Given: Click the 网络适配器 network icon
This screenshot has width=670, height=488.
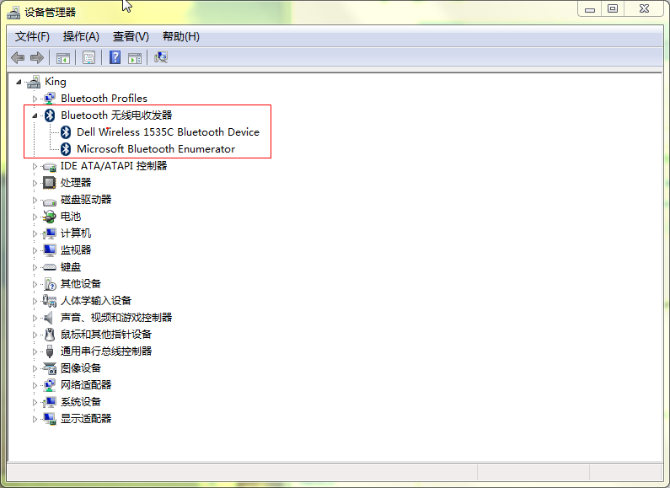Looking at the screenshot, I should tap(50, 385).
